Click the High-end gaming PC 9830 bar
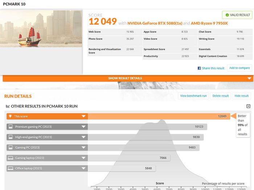254x190 pixels. 146,137
